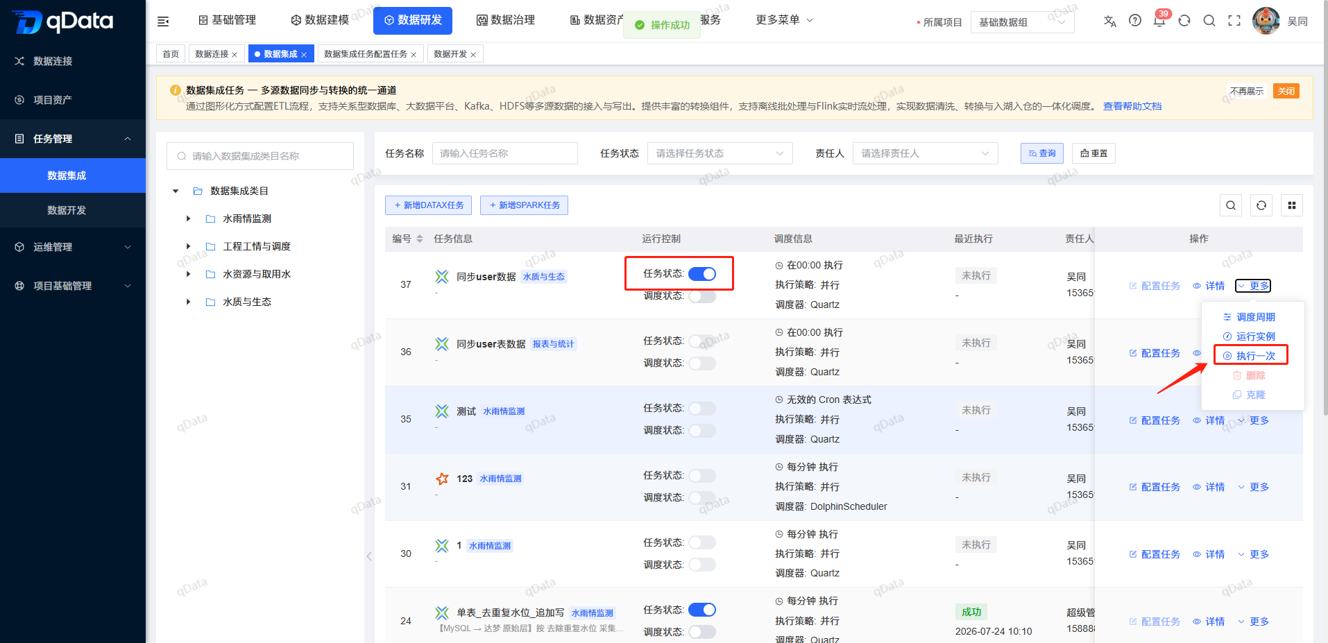
Task: Click the 查询 button
Action: pos(1042,153)
